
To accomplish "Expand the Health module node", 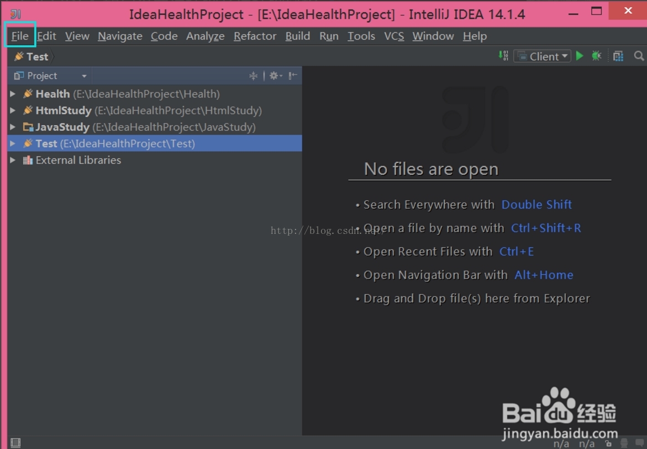I will (13, 94).
